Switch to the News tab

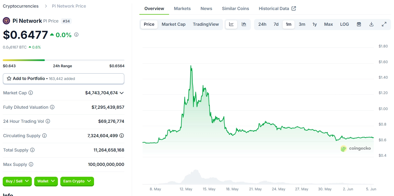pyautogui.click(x=206, y=8)
